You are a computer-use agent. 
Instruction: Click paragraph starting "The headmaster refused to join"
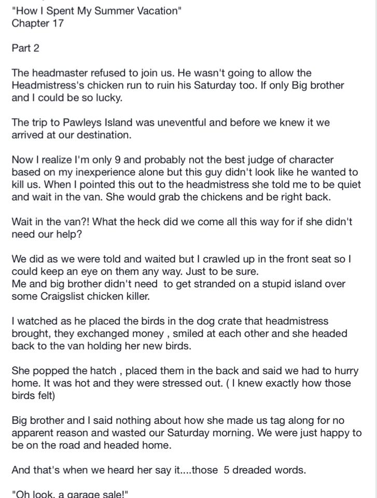pyautogui.click(x=178, y=85)
